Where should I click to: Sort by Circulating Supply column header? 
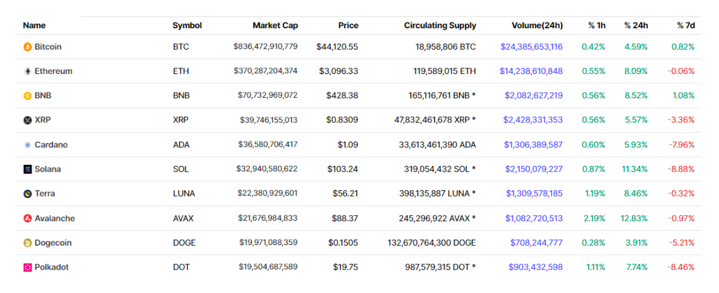tap(440, 25)
